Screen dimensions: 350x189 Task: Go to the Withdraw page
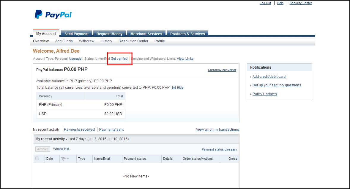click(x=86, y=41)
